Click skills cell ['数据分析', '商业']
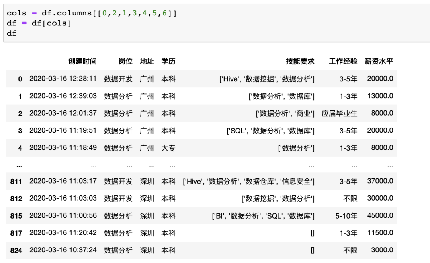Viewport: 430px width, 263px height. (285, 114)
